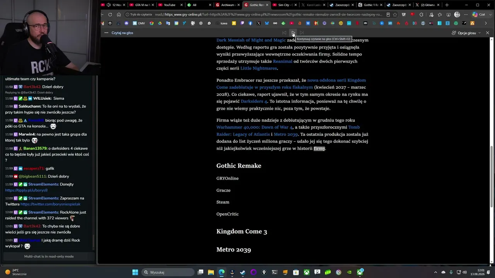Viewport: 495px width, 278px height.
Task: Click the Gracze entry under Gothic Remake
Action: click(x=224, y=190)
